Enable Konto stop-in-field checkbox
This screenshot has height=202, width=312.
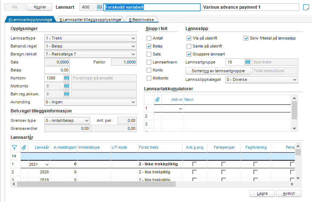tap(149, 70)
